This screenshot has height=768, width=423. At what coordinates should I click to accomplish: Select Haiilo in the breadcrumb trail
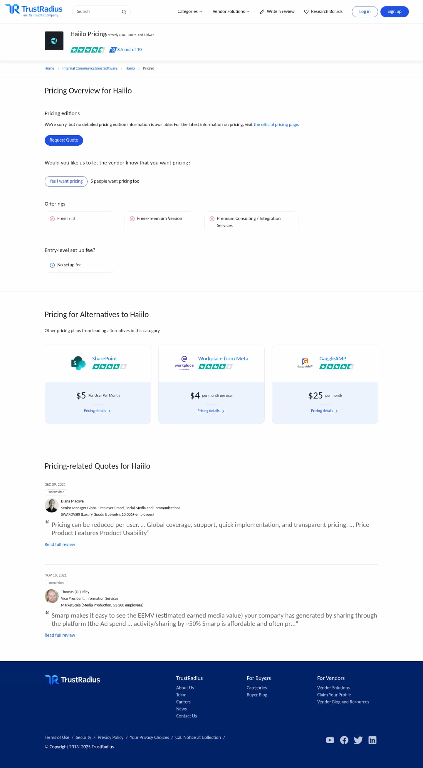tap(130, 68)
